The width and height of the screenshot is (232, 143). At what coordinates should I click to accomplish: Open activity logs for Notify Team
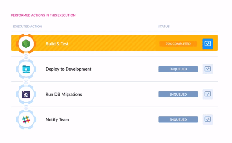click(208, 120)
